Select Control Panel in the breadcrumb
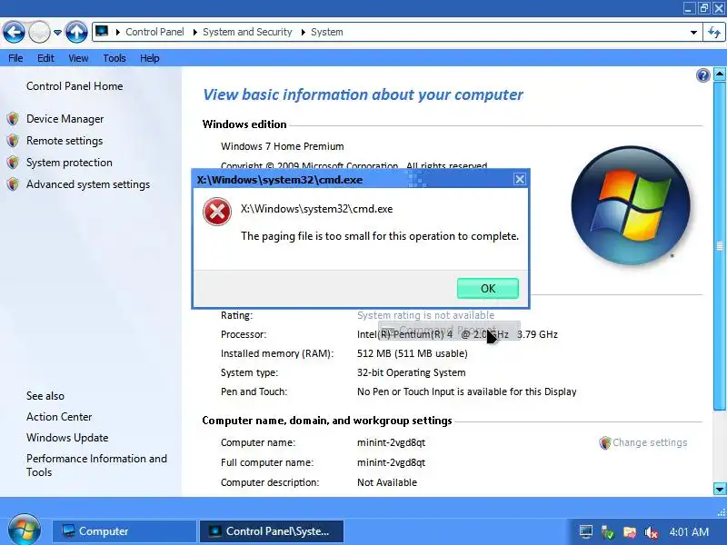Screen dimensions: 727x545 tap(154, 32)
